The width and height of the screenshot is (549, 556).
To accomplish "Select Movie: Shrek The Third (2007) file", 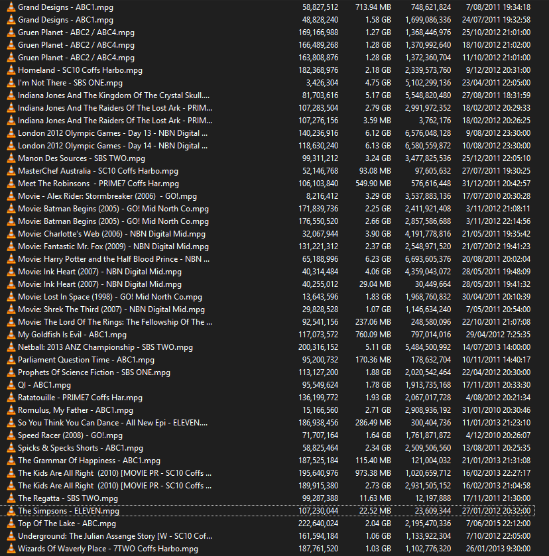I will [x=111, y=309].
